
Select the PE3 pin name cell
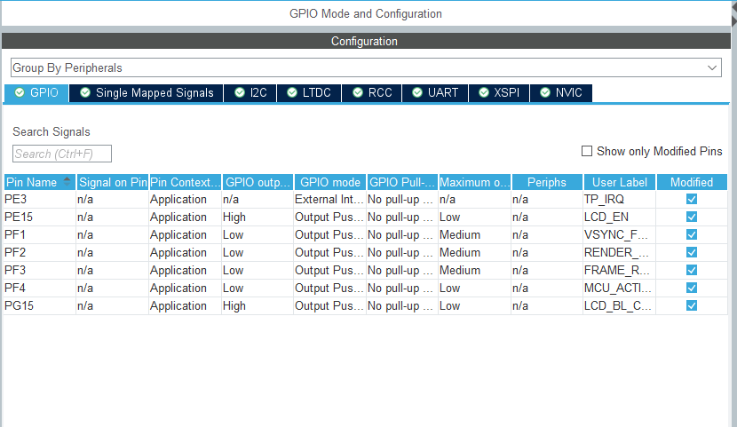[39, 199]
